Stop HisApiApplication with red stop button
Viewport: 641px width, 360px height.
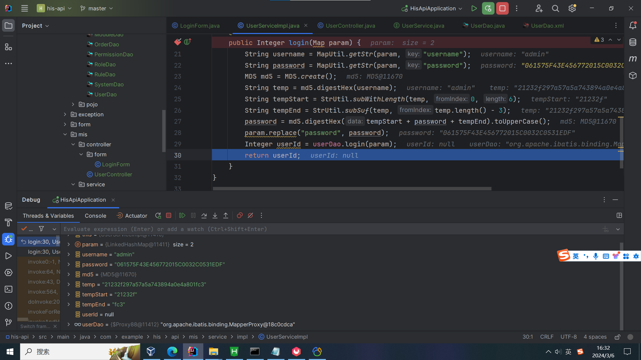pos(502,8)
